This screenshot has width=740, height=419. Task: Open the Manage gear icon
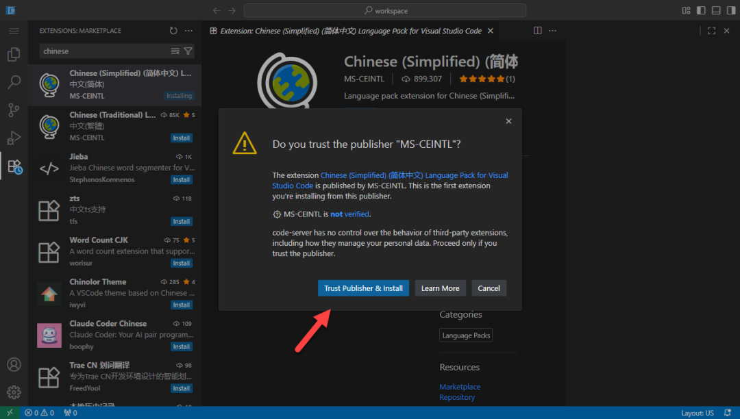tap(14, 392)
